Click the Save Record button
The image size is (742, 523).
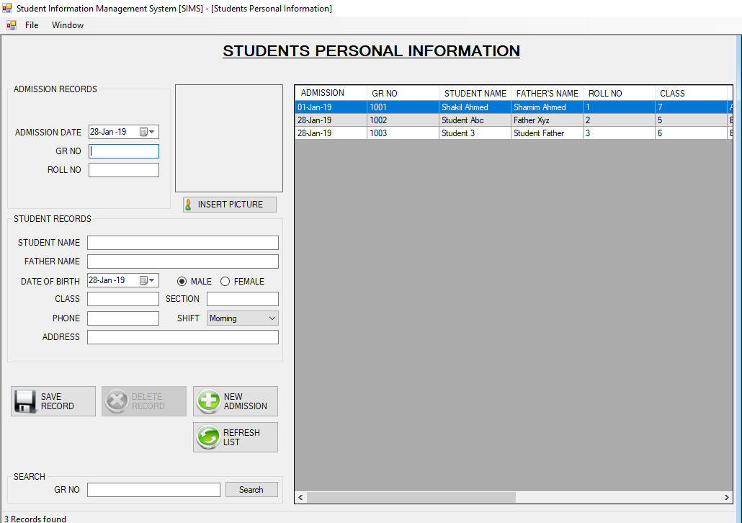coord(53,401)
